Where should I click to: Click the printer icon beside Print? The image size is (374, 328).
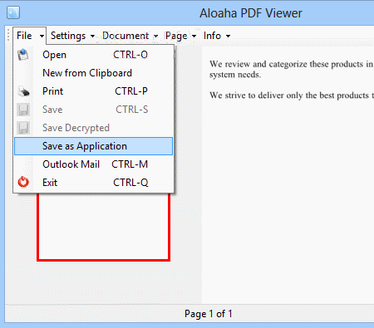point(23,91)
